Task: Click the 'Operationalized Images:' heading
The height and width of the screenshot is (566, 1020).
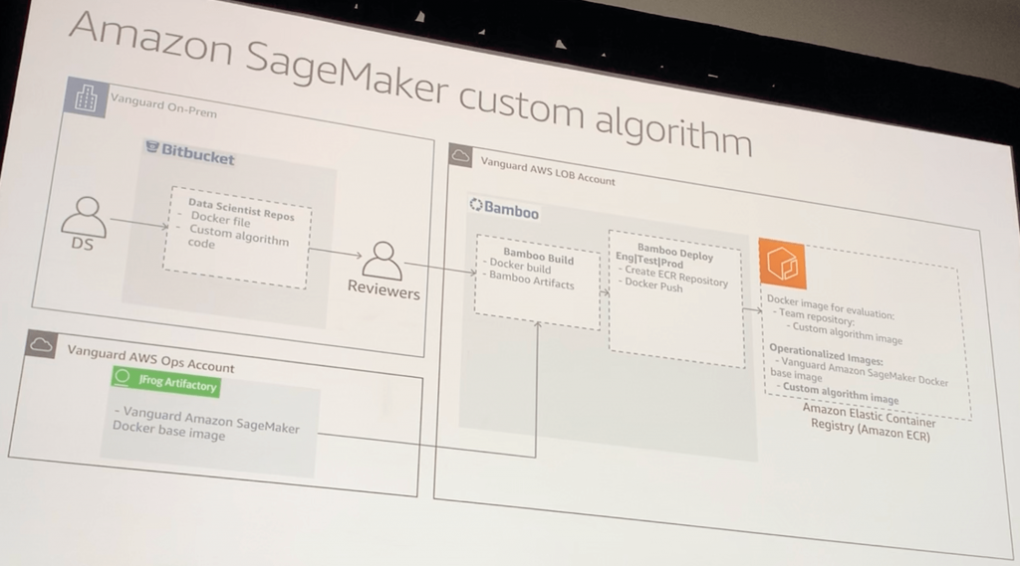Action: click(826, 354)
